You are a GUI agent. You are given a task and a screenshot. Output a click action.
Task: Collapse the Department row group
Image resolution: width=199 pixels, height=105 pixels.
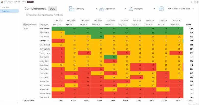tap(24, 25)
